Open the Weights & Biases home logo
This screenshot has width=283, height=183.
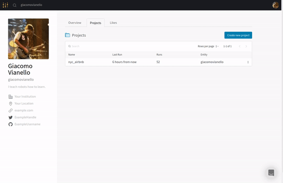coord(5,5)
